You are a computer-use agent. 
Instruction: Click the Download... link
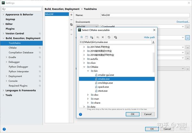(x=183, y=22)
